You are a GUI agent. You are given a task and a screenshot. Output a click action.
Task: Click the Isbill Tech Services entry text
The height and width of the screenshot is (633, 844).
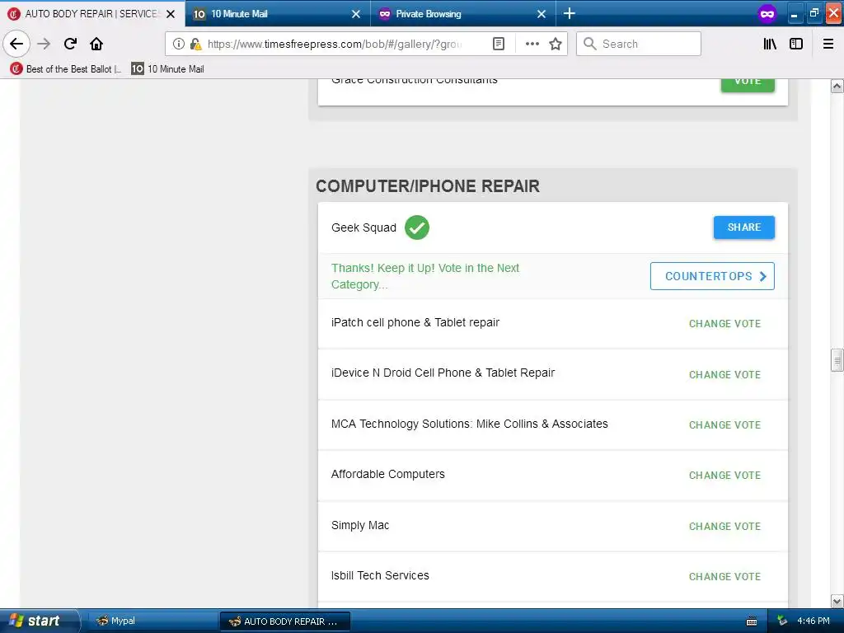pos(379,575)
